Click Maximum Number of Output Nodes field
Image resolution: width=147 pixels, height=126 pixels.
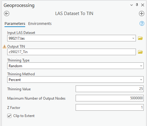[109, 98]
